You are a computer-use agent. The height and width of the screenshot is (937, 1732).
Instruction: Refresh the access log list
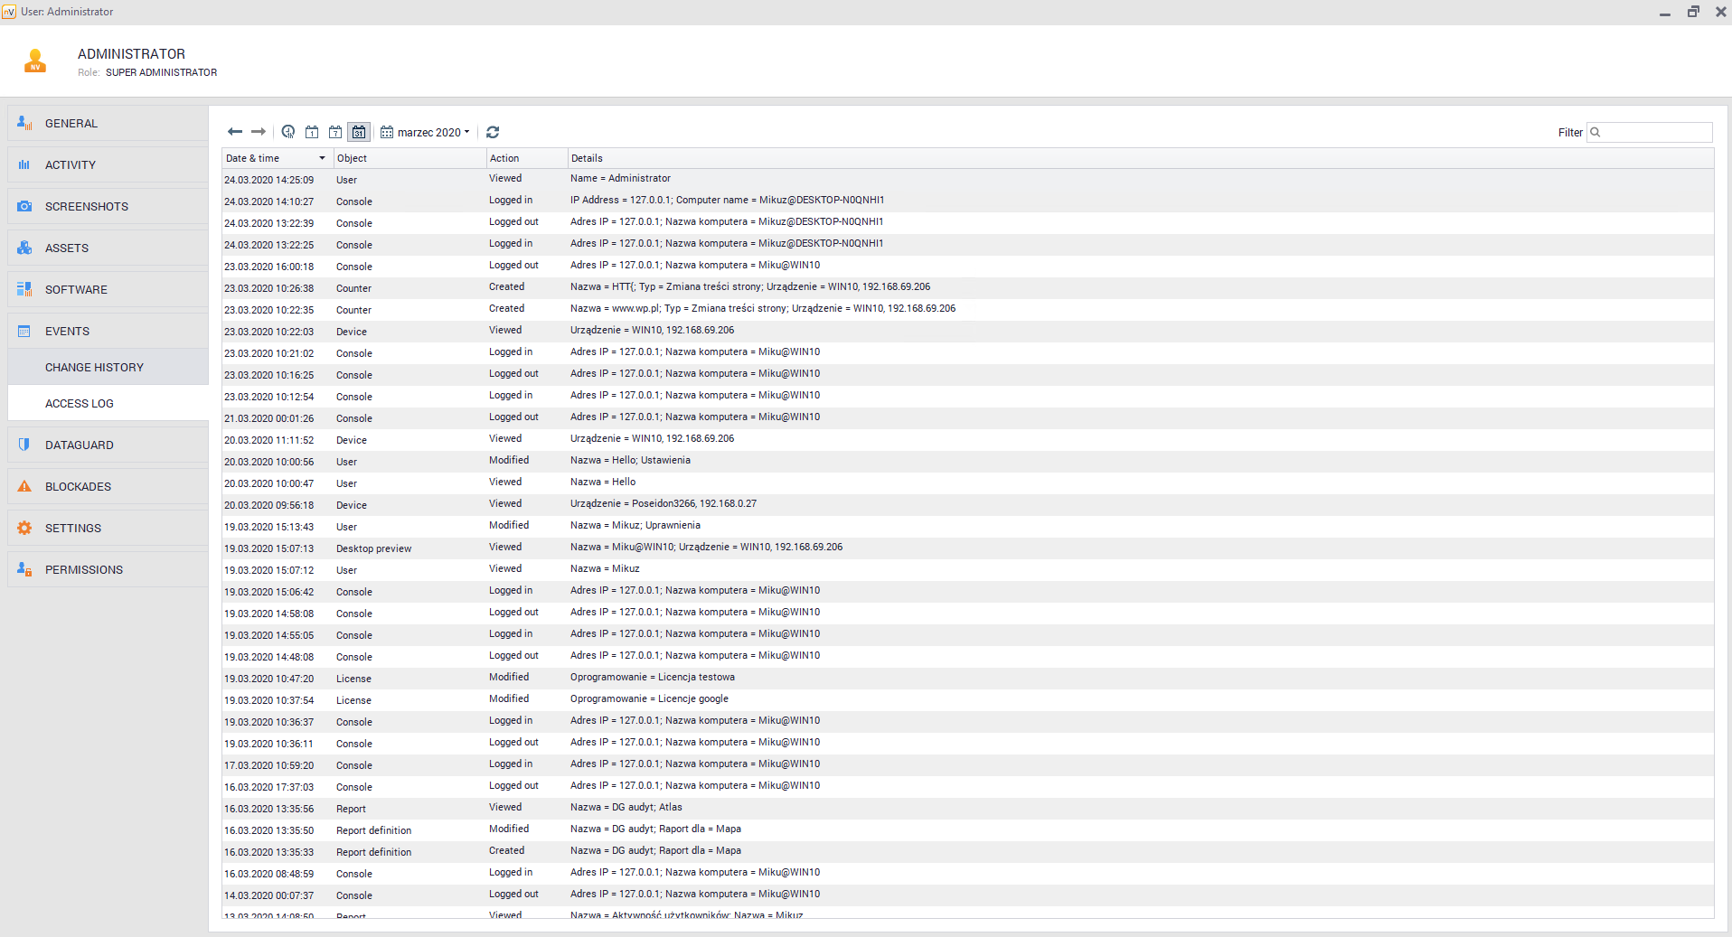pyautogui.click(x=493, y=132)
